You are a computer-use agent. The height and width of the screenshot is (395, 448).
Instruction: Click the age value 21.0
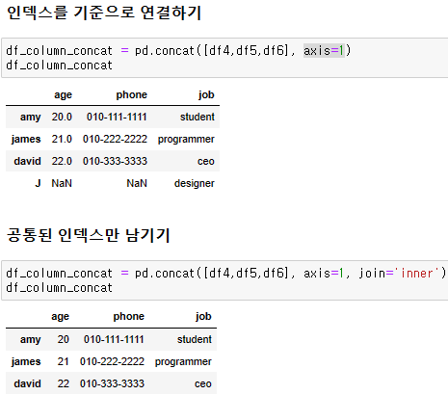coord(62,139)
